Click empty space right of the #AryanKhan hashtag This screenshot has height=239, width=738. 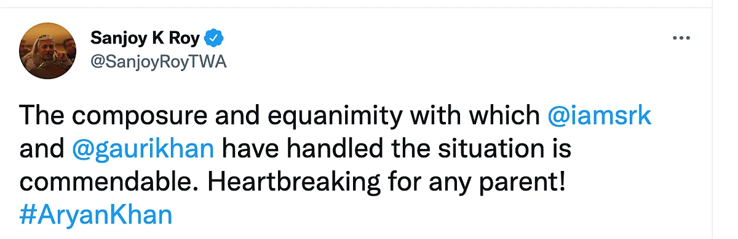click(430, 214)
